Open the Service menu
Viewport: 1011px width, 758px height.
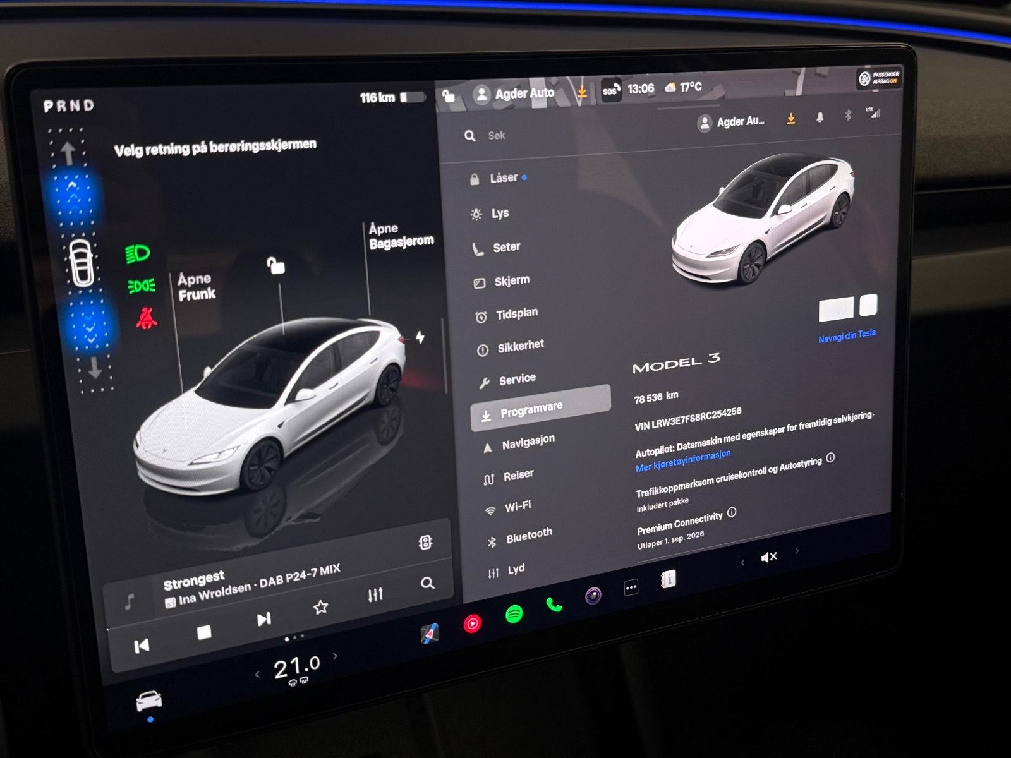(507, 380)
